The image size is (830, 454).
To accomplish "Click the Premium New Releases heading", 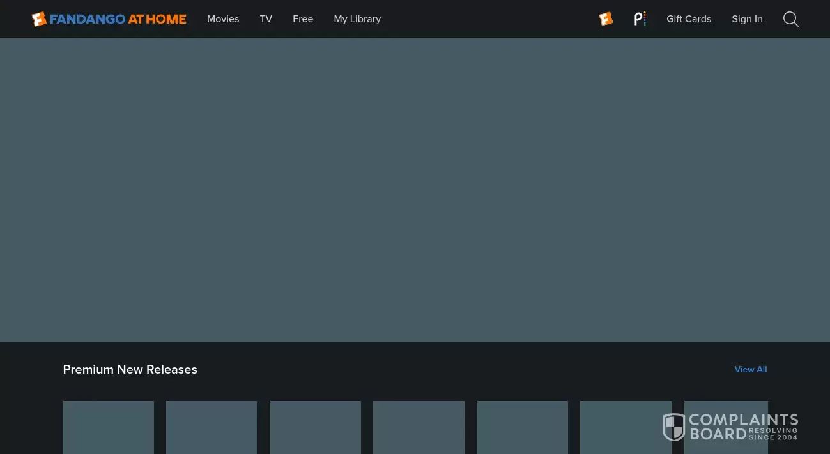I will point(130,369).
